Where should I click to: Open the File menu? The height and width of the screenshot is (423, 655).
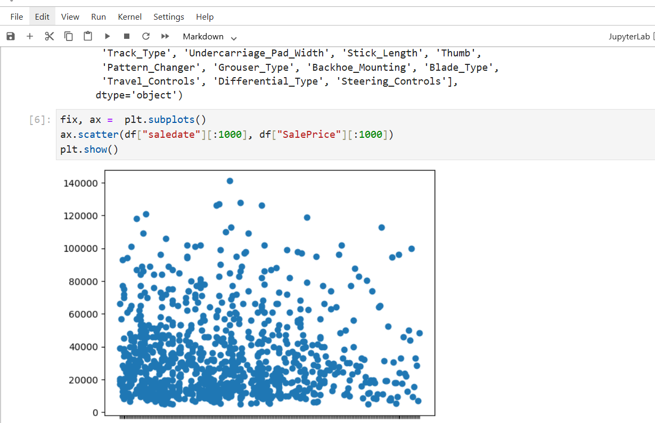click(x=17, y=16)
